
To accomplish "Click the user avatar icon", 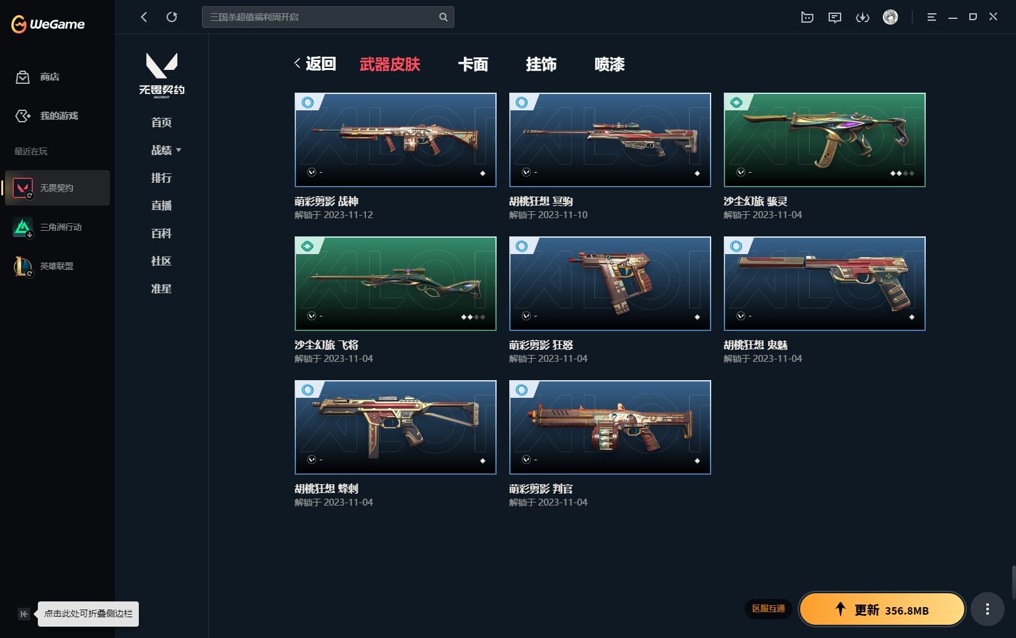I will pos(890,17).
